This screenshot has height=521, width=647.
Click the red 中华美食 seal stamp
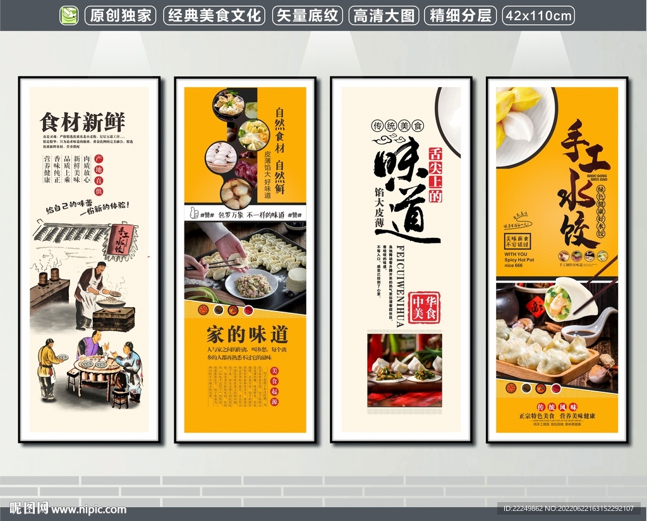tap(424, 307)
